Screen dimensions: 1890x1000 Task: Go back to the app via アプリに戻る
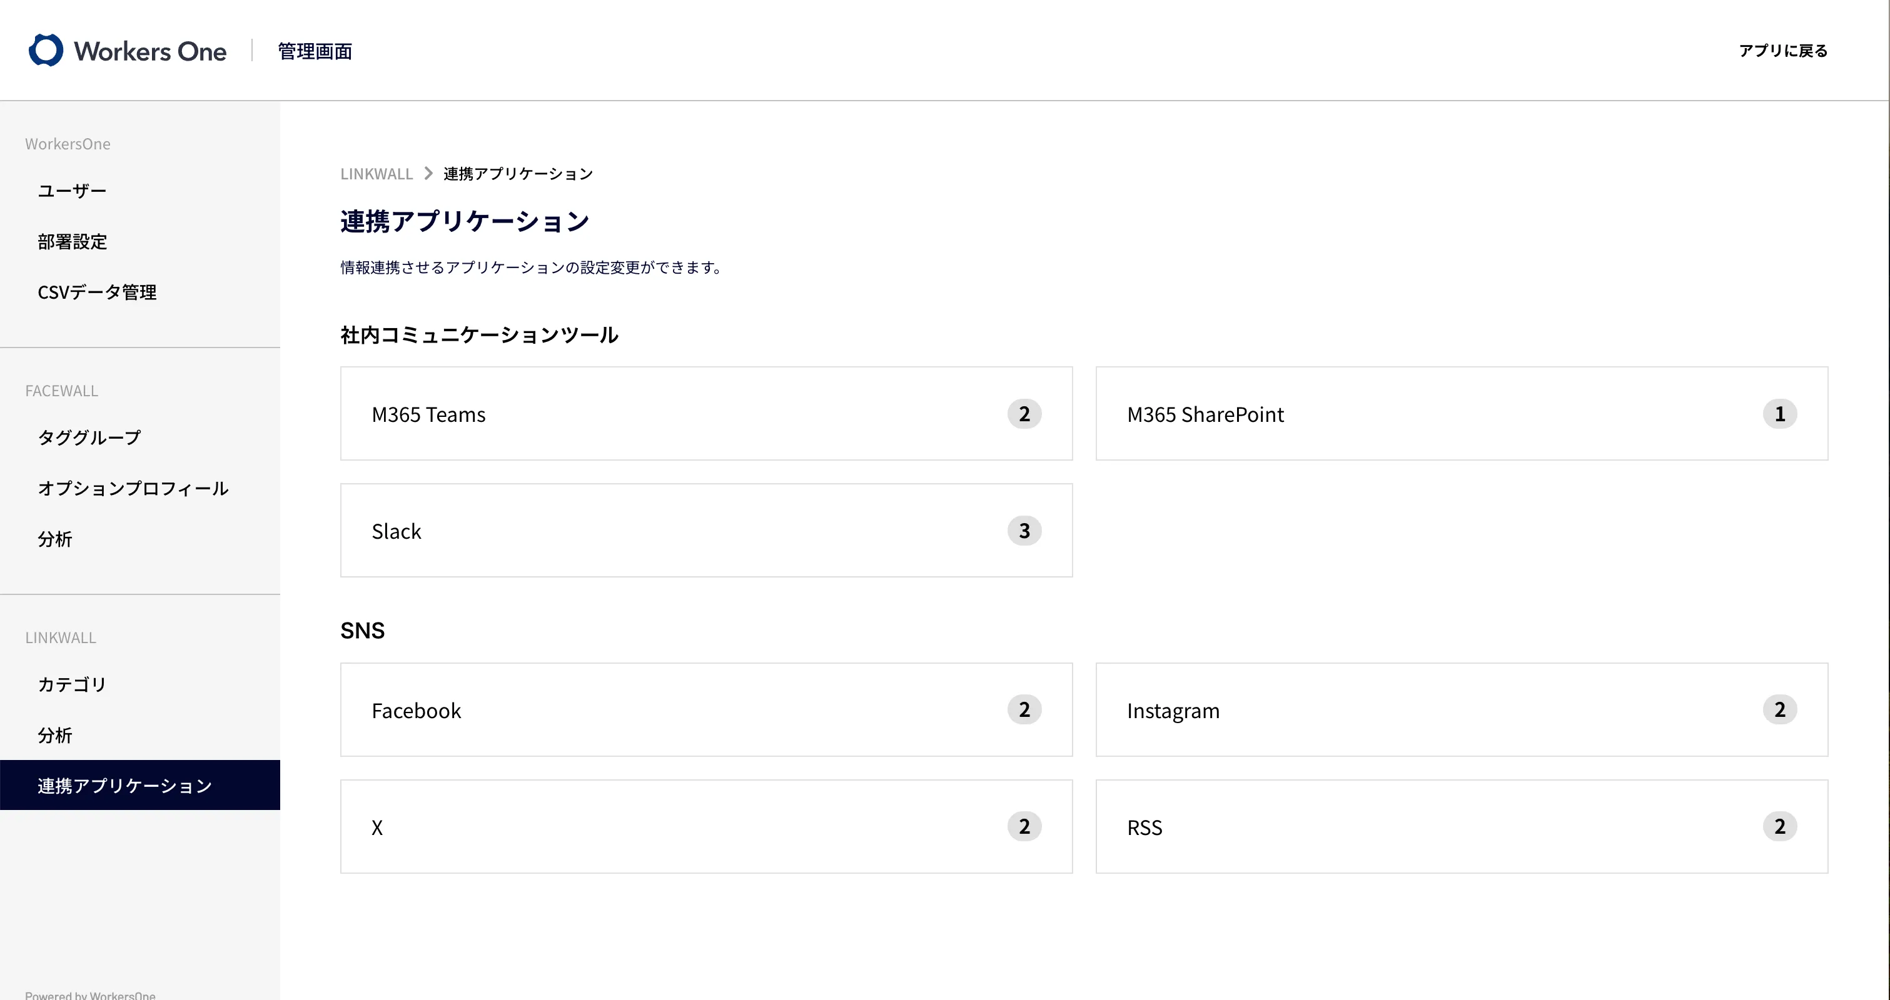(1783, 51)
